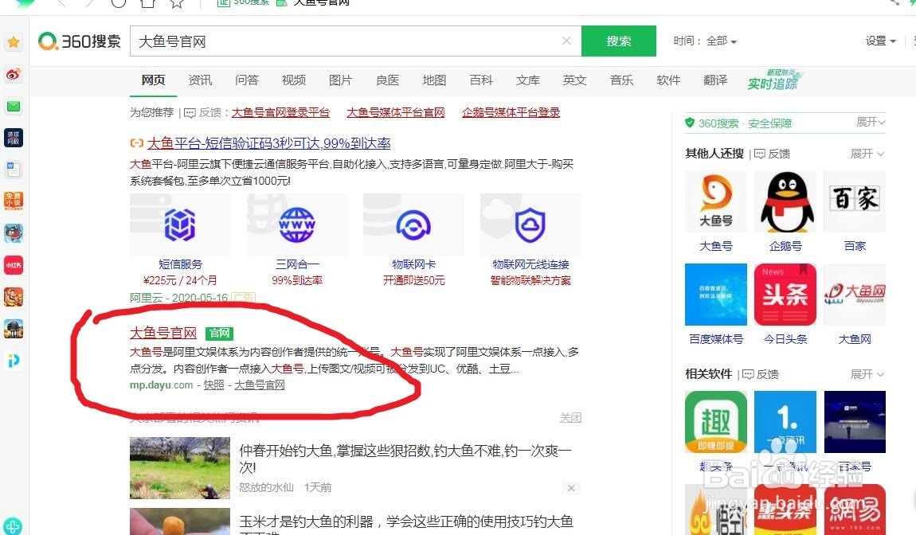This screenshot has height=535, width=916.
Task: Open the 企鹅号 penguin icon
Action: pyautogui.click(x=785, y=201)
